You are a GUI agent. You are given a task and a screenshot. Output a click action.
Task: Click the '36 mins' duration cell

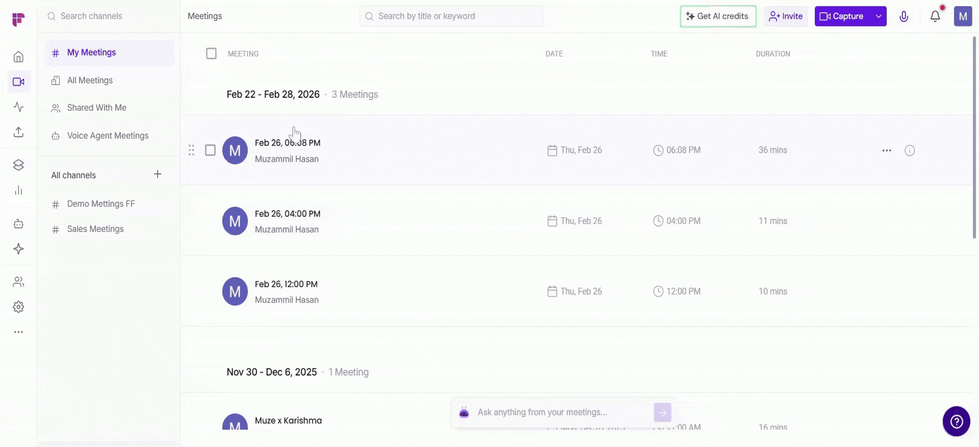[x=773, y=150]
